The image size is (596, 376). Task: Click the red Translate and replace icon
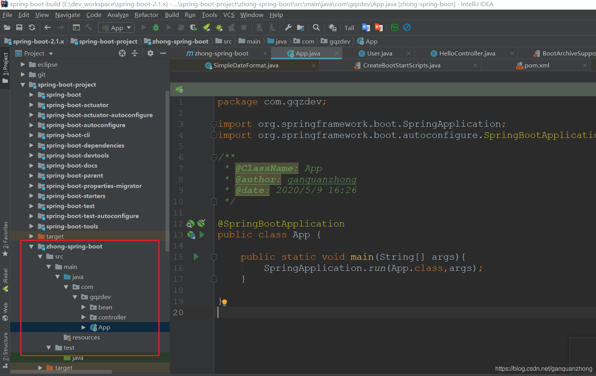click(x=379, y=27)
